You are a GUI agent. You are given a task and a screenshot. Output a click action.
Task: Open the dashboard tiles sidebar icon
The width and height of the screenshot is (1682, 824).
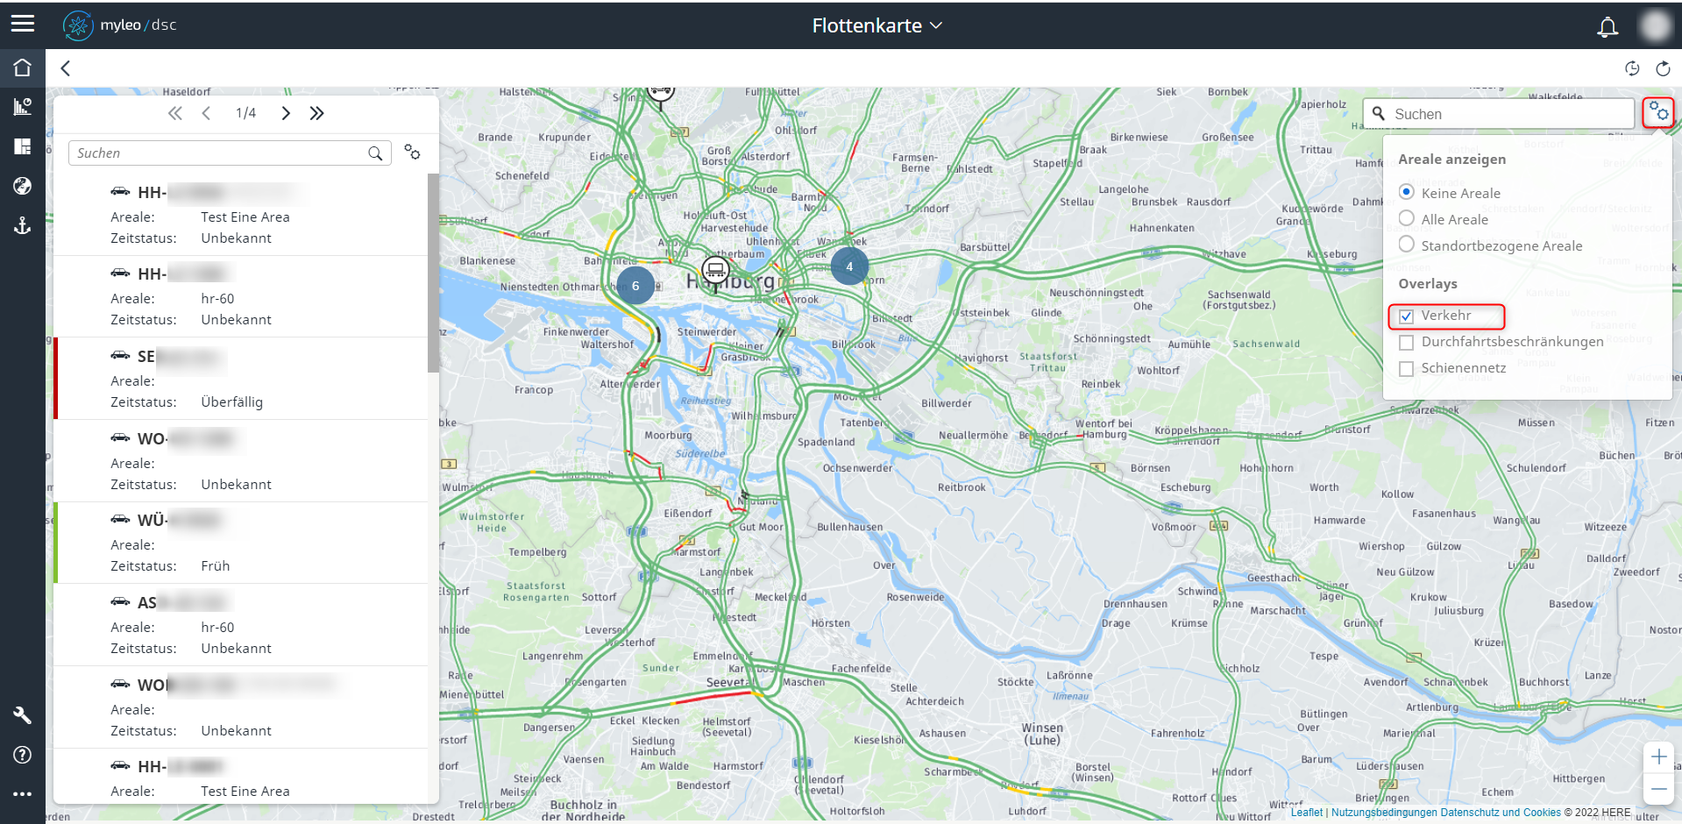(x=22, y=146)
